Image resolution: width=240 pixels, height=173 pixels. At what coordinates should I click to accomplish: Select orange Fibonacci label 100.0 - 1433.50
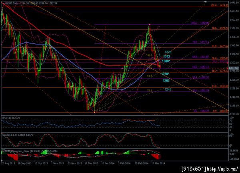click(x=219, y=6)
